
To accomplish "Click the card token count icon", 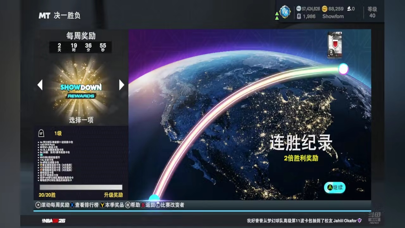I will [x=299, y=16].
